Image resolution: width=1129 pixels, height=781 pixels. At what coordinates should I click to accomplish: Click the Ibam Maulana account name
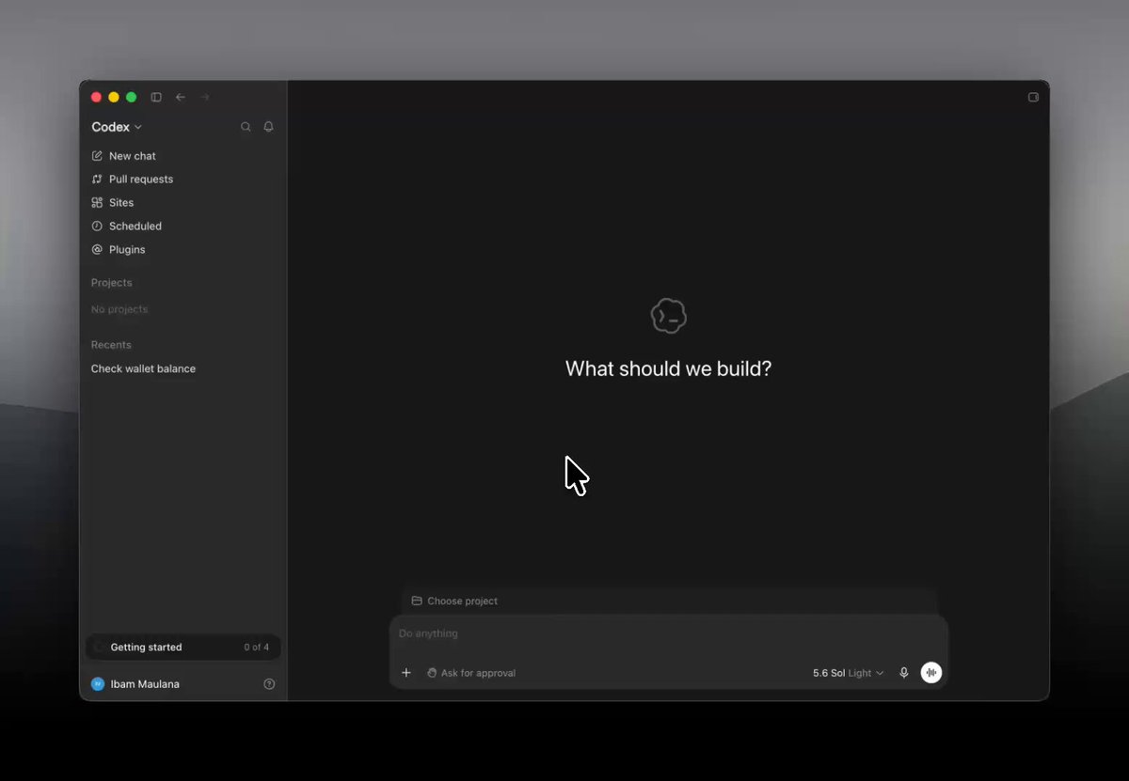tap(145, 684)
